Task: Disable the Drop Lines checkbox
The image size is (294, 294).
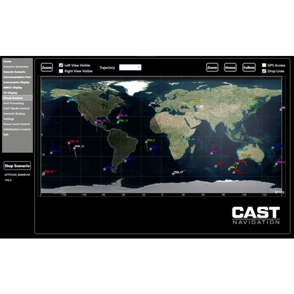Action: click(x=264, y=71)
